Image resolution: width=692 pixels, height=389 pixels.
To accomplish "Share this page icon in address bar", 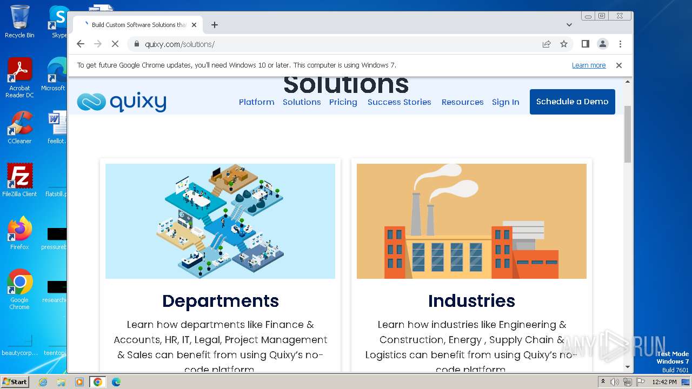I will click(x=547, y=44).
